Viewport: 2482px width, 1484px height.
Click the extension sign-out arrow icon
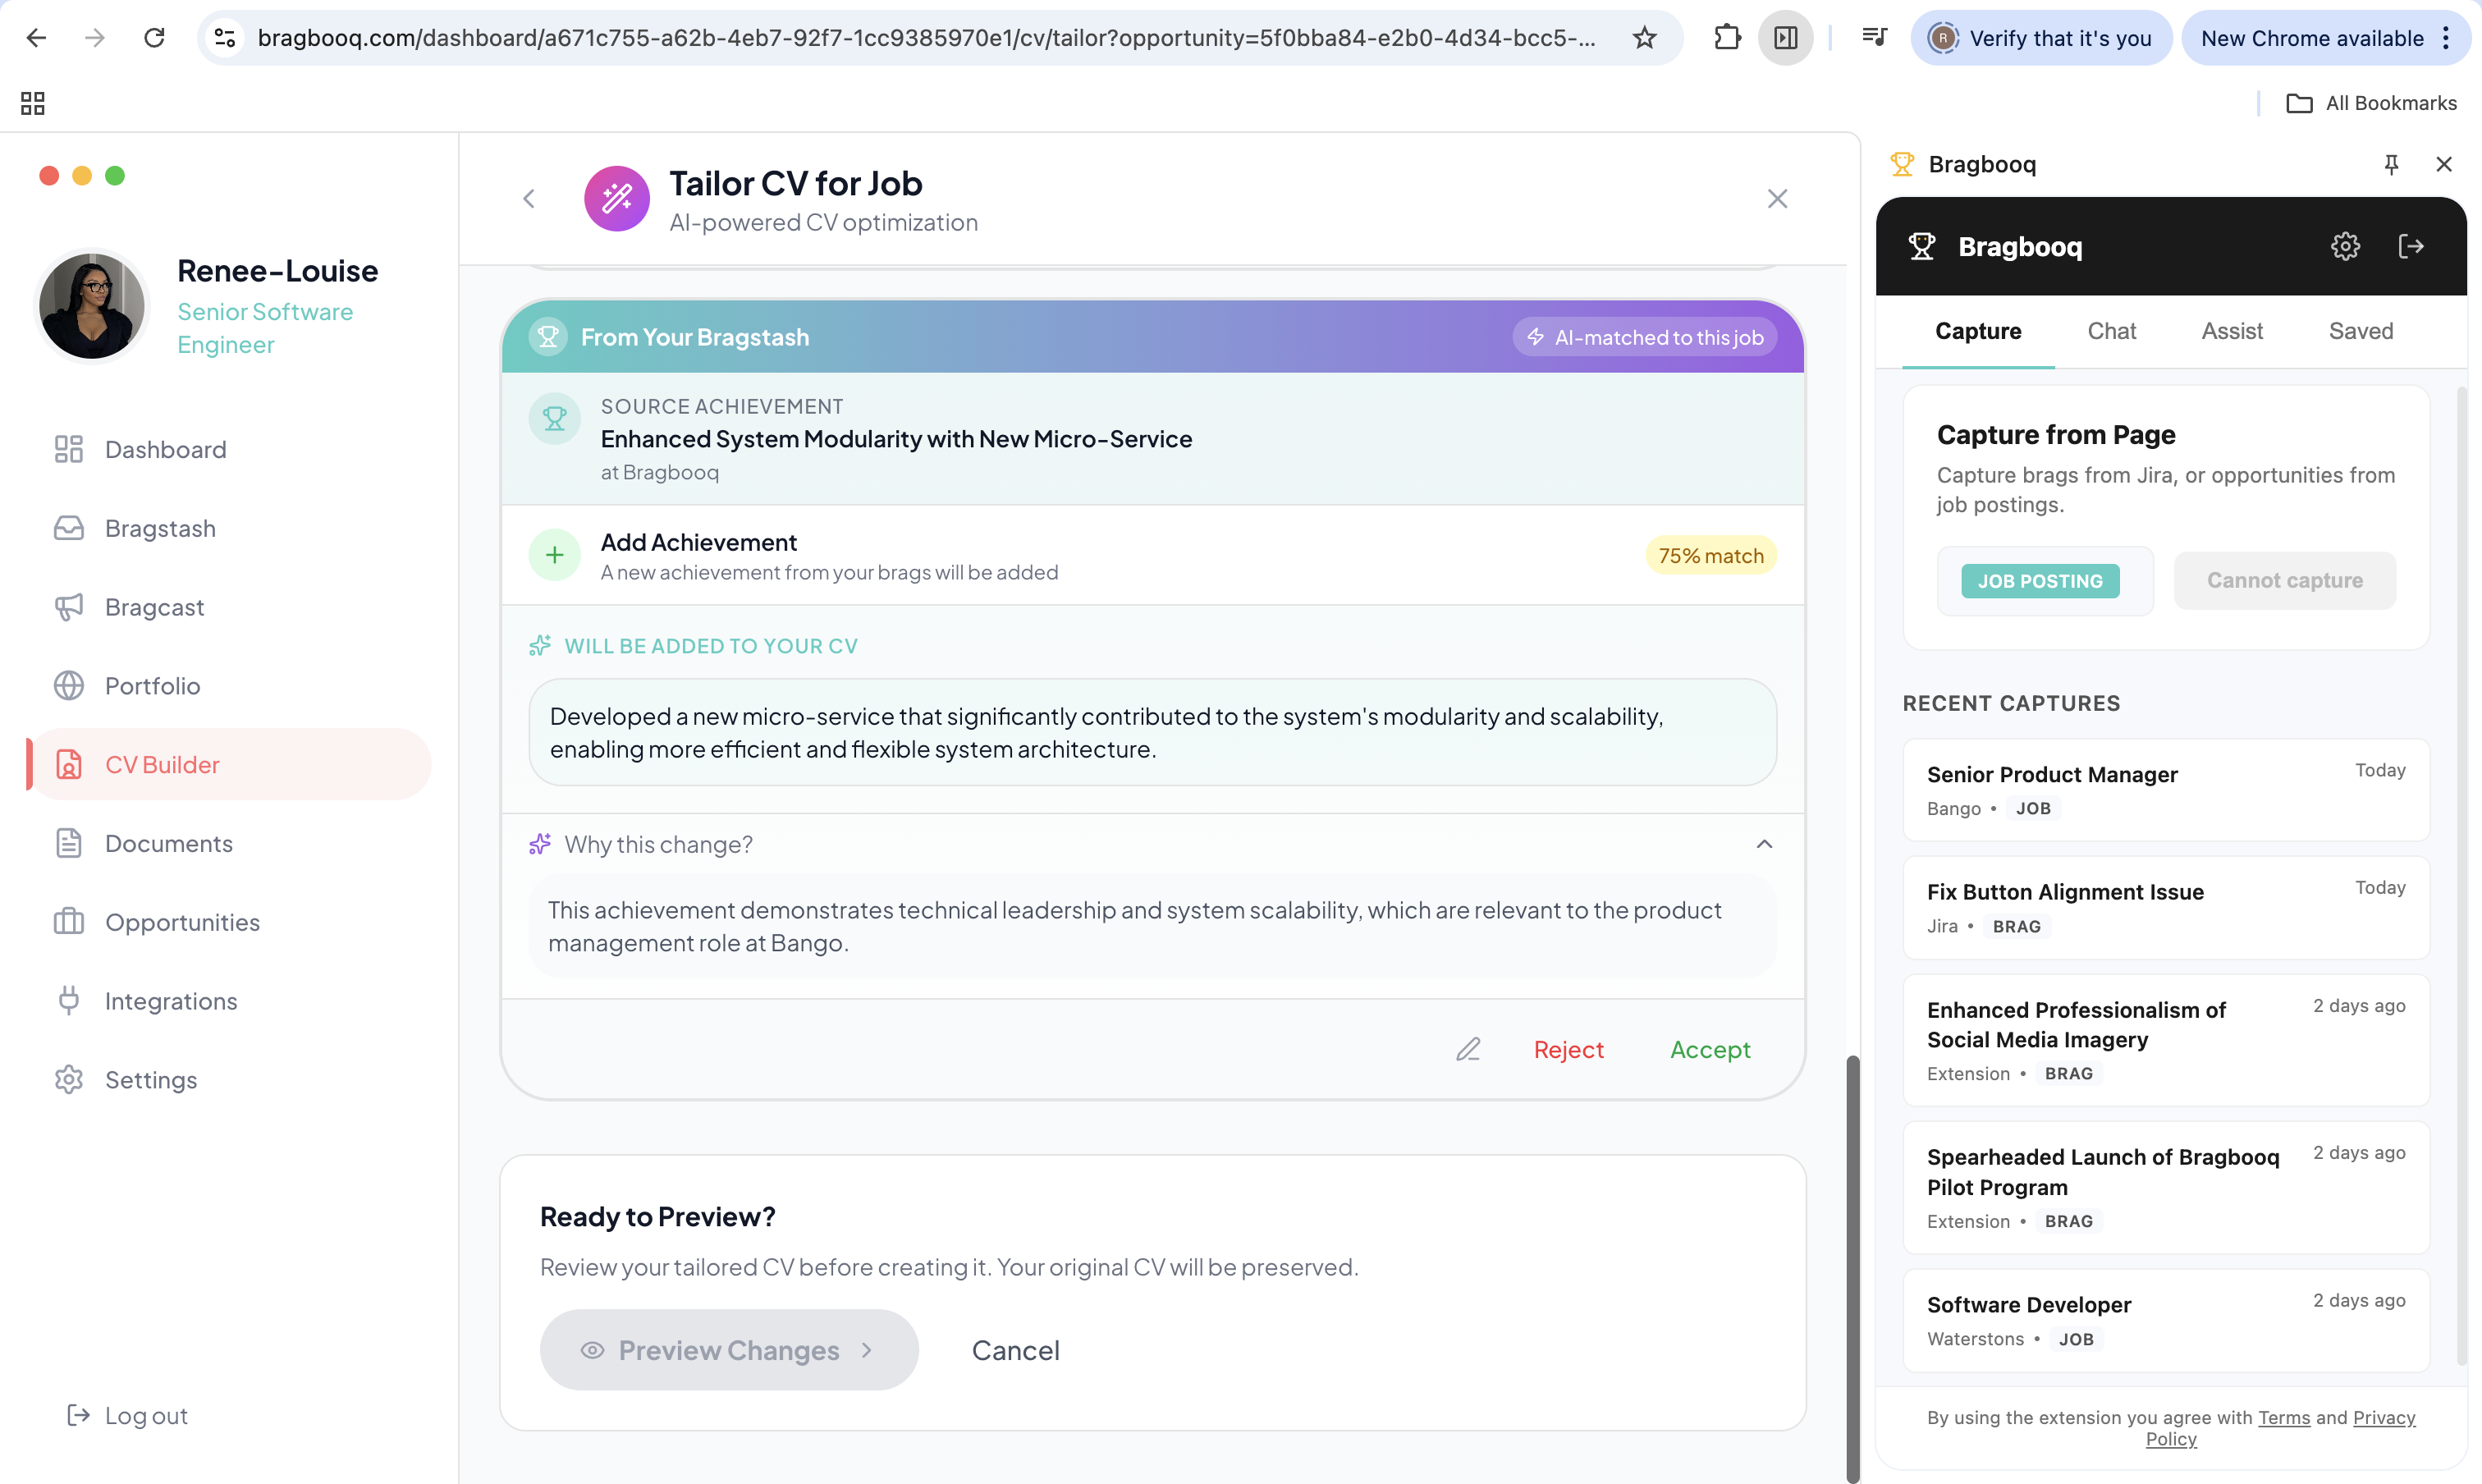coord(2411,246)
